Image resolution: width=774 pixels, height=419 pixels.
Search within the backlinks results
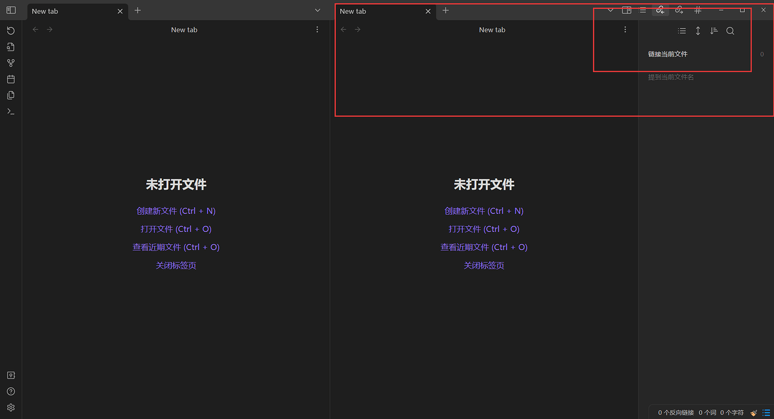point(730,31)
